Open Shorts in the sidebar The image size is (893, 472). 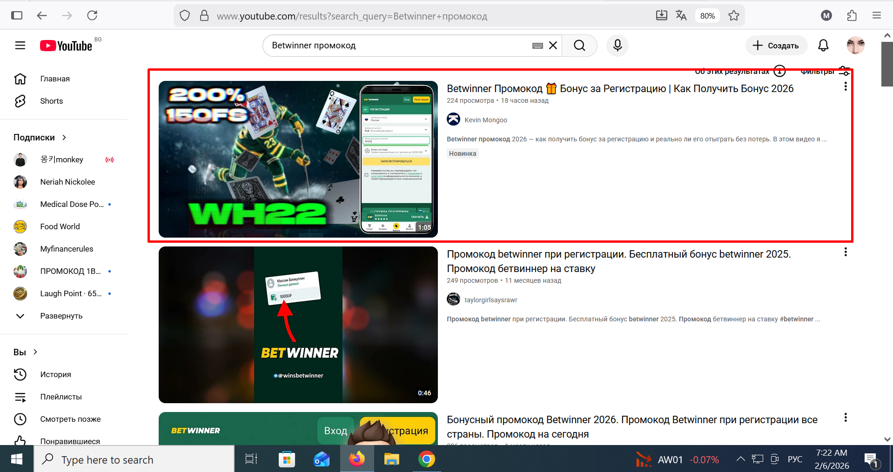[x=51, y=101]
